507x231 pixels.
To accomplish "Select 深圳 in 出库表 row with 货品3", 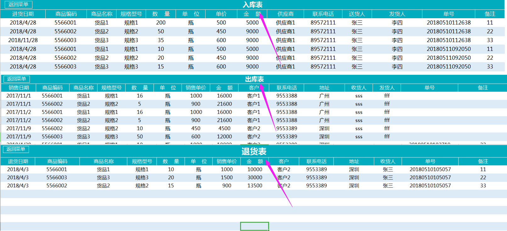I will pyautogui.click(x=324, y=137).
